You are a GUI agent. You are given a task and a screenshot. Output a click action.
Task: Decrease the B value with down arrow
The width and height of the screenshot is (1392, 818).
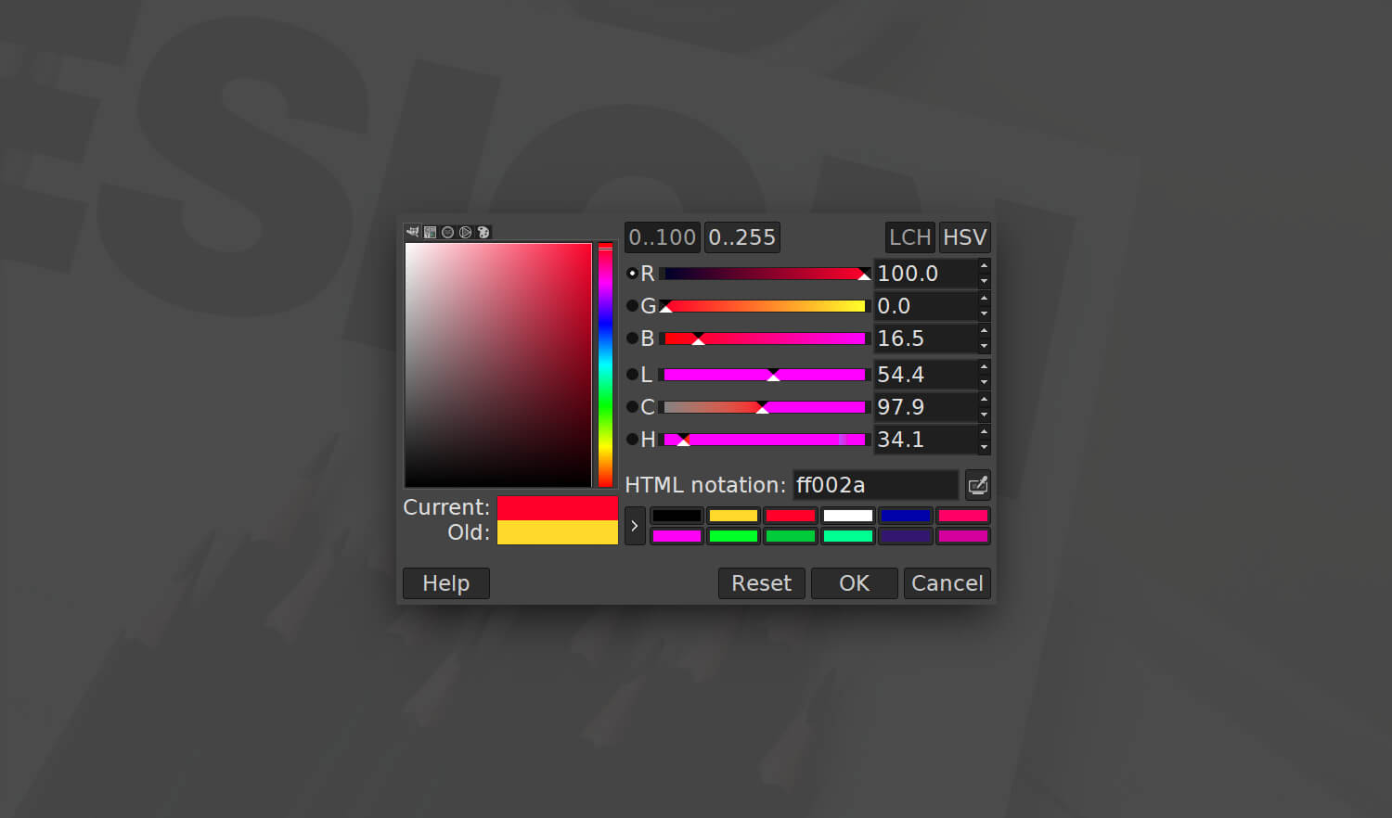click(x=984, y=346)
